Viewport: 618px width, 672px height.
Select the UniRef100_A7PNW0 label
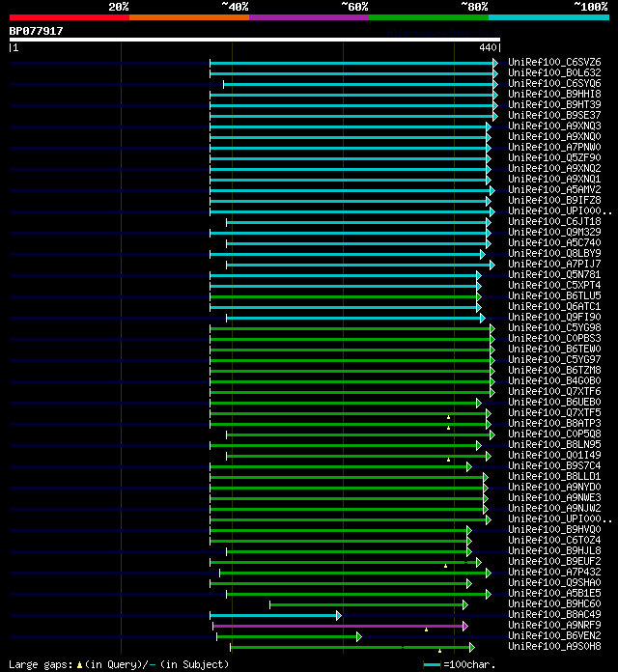[554, 147]
